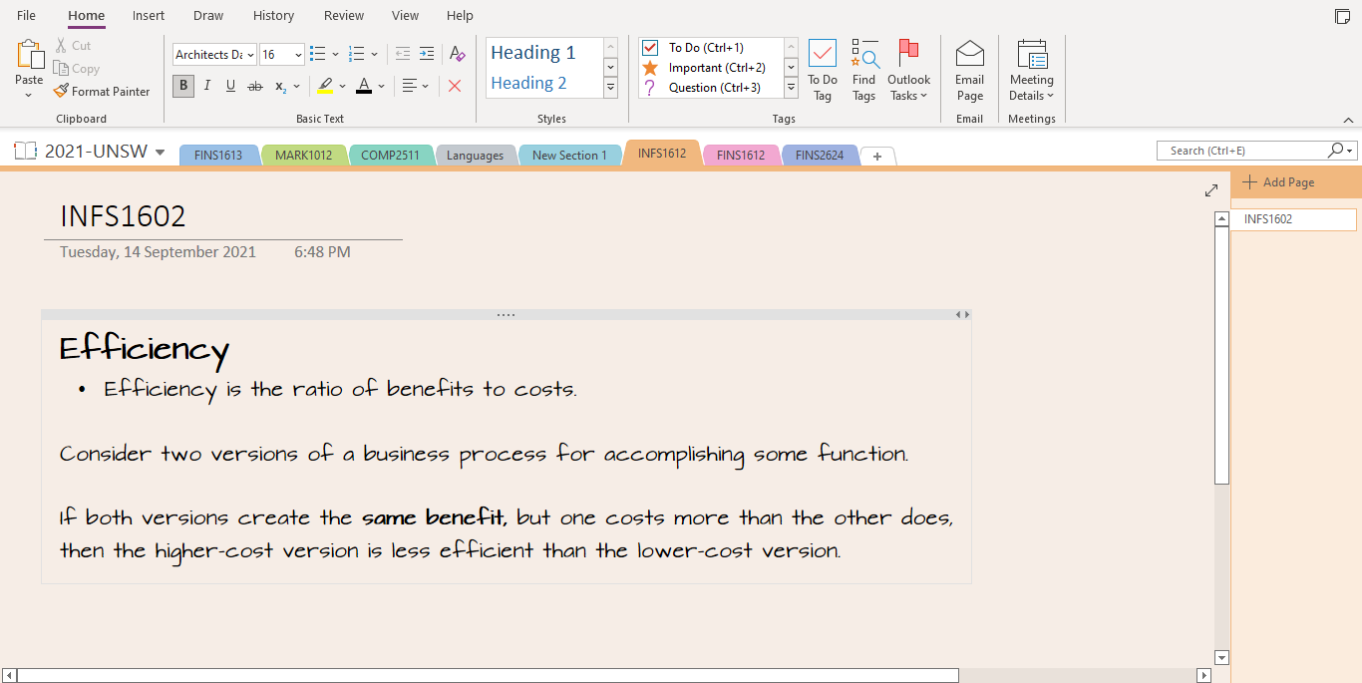
Task: Create a new section with plus tab
Action: 877,156
